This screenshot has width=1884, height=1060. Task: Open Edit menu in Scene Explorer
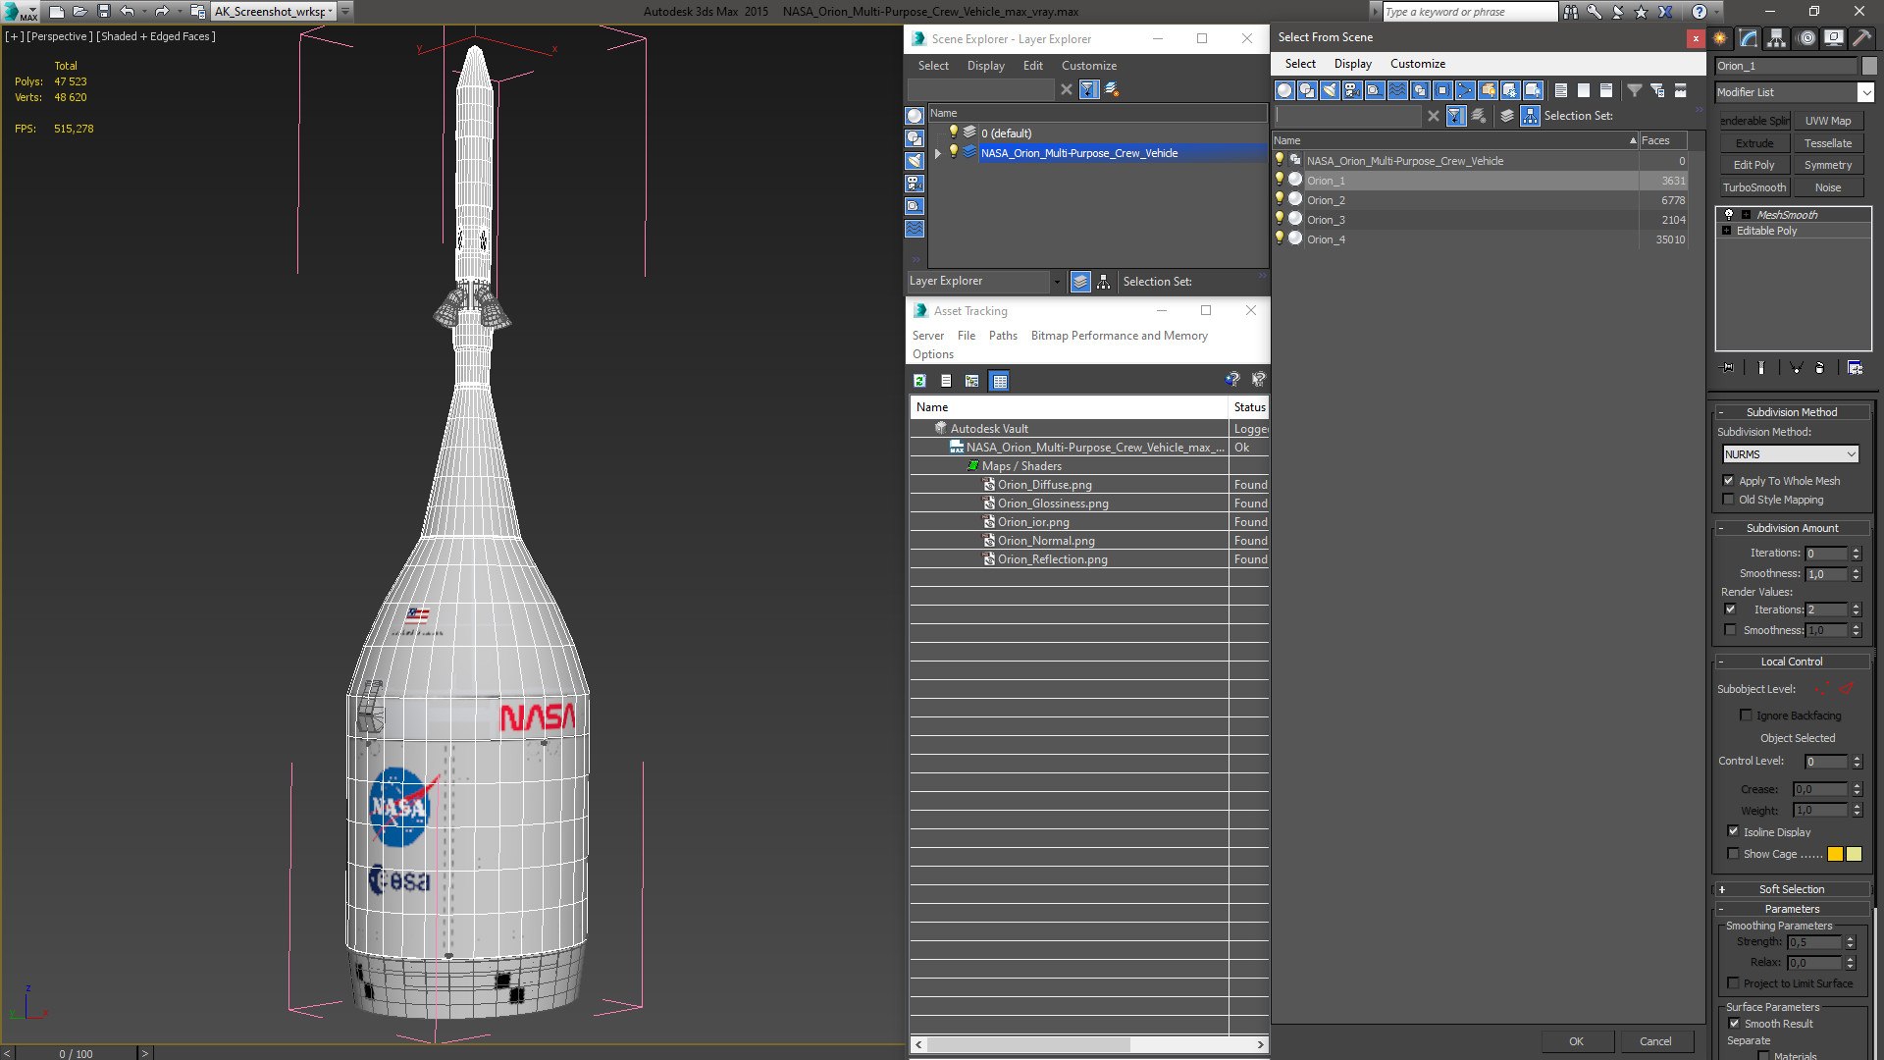tap(1032, 66)
